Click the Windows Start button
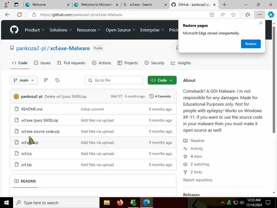The height and width of the screenshot is (208, 277). pyautogui.click(x=6, y=203)
